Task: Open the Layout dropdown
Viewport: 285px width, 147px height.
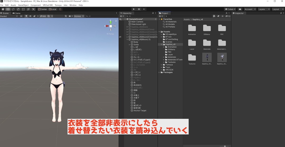Action: [x=278, y=9]
